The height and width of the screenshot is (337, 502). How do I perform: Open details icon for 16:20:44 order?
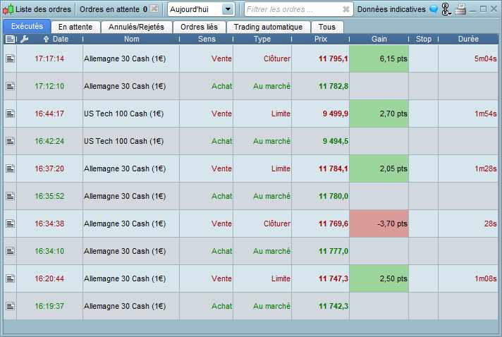(x=11, y=278)
